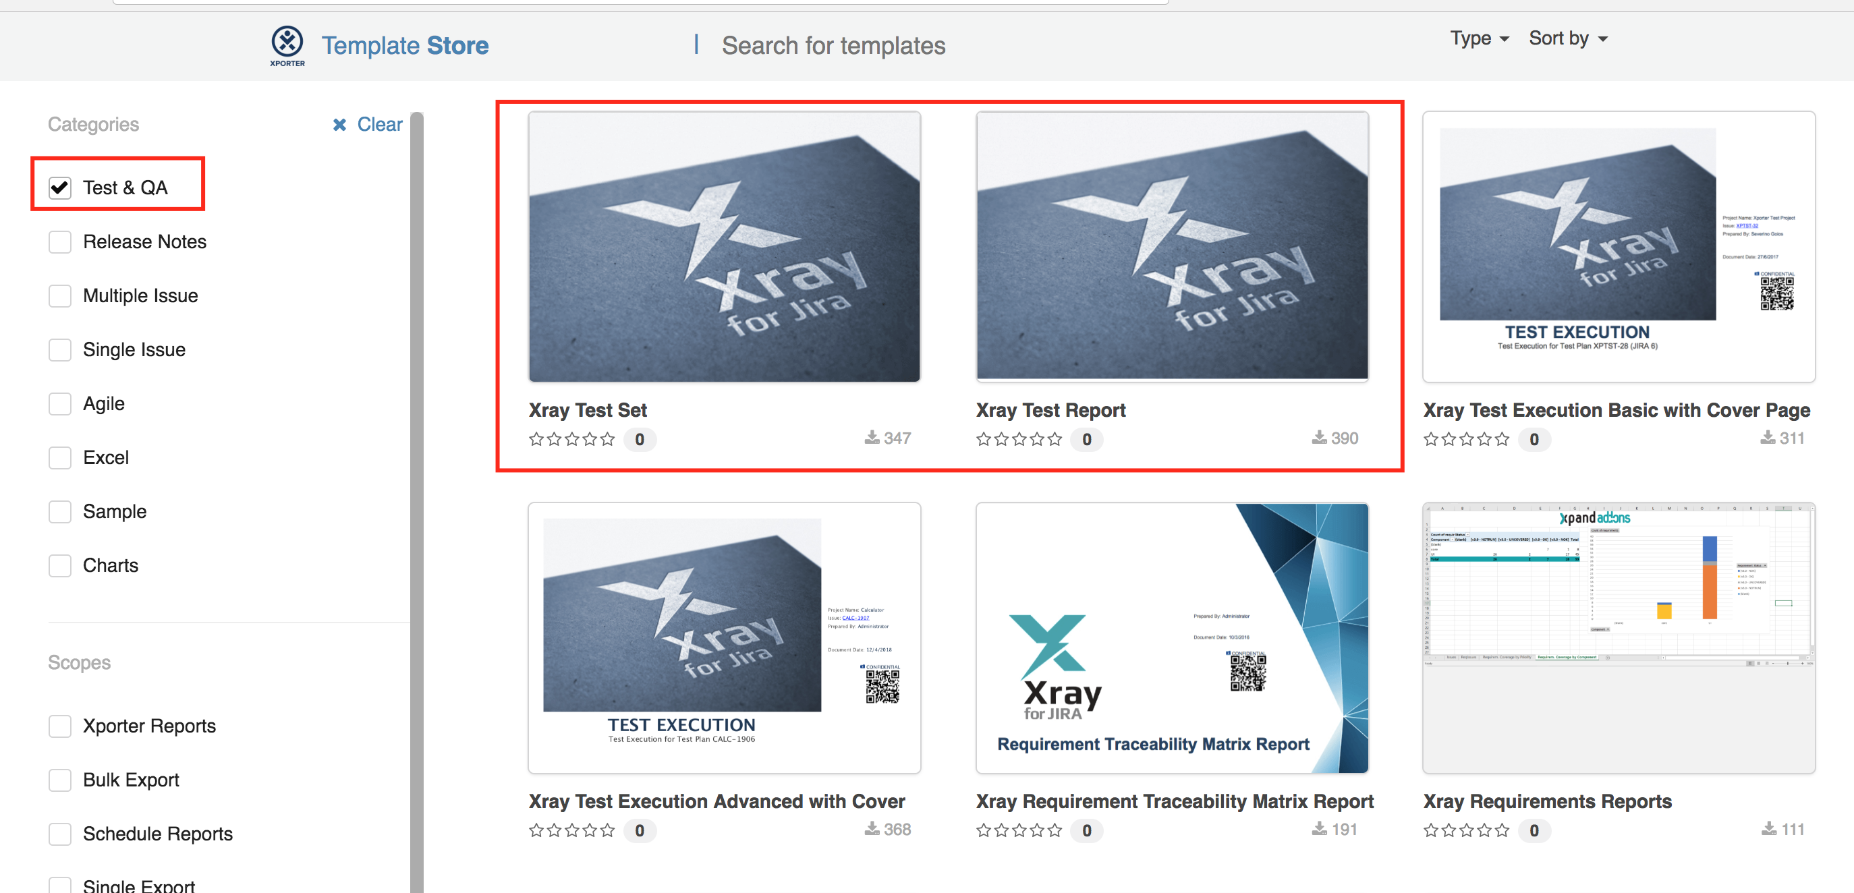
Task: Rate Test Execution Basic with fifth star
Action: 1502,439
